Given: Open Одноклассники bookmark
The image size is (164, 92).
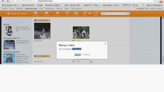Looking at the screenshot, I should (28, 5).
